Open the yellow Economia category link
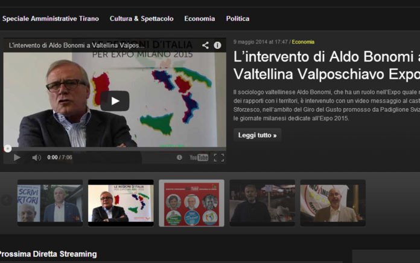 pos(303,42)
